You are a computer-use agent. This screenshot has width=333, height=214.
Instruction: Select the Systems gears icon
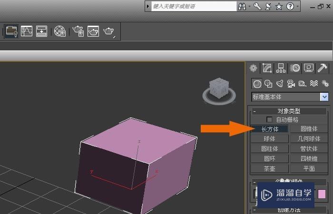pos(325,83)
